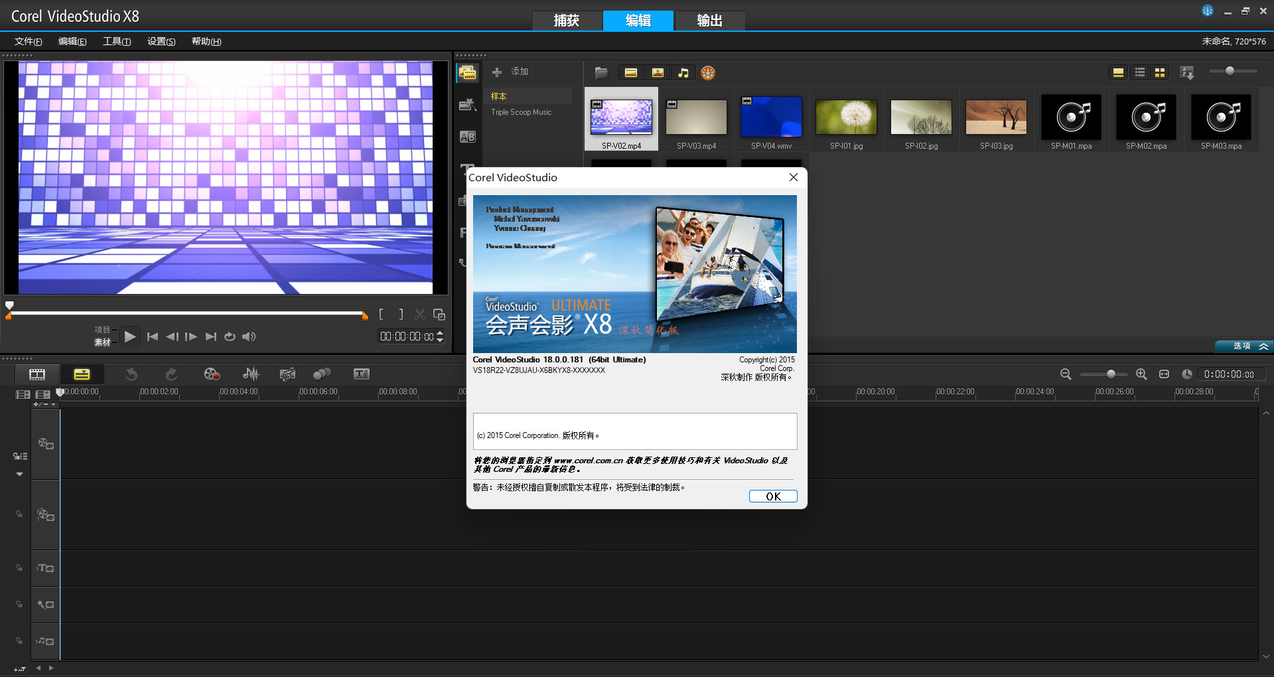Switch to the 输出 (Share) tab

click(710, 21)
